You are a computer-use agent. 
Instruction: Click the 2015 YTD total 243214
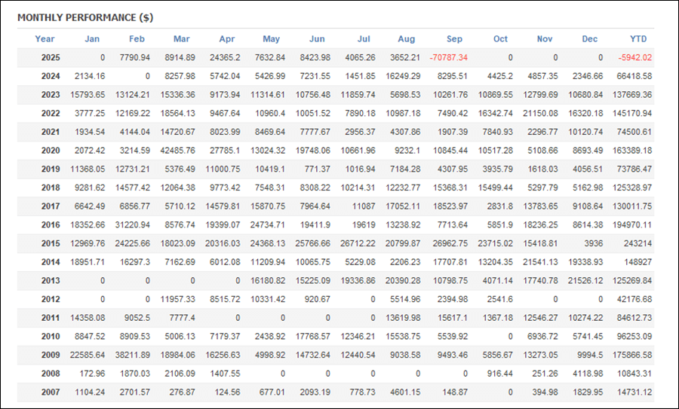638,243
